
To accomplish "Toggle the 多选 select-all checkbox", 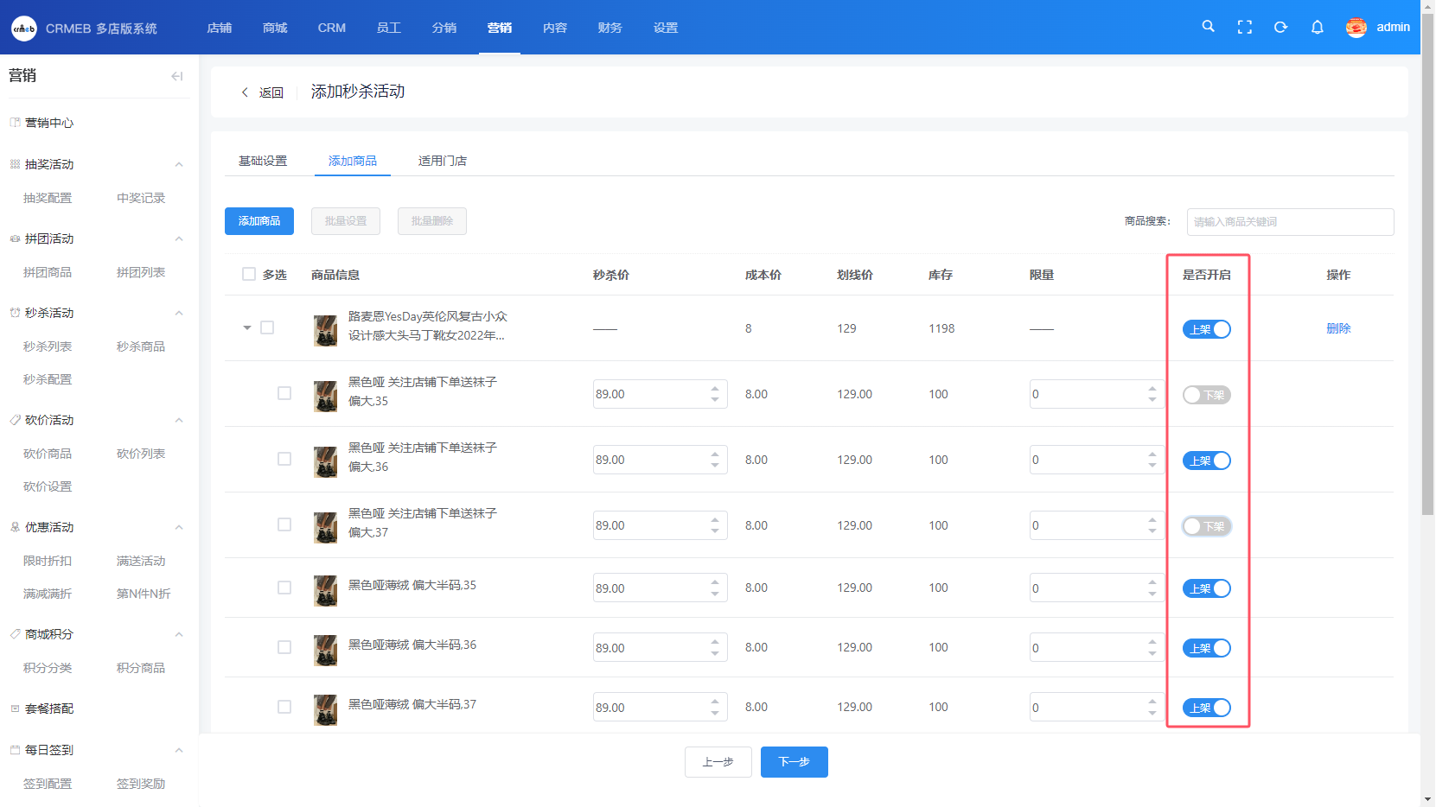I will click(x=249, y=274).
